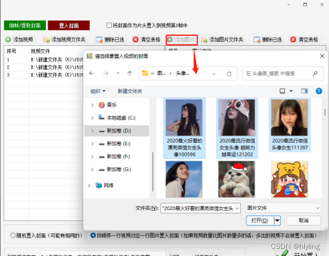Expand the 新加卷 (E:) node
The height and width of the screenshot is (256, 329).
pyautogui.click(x=92, y=144)
